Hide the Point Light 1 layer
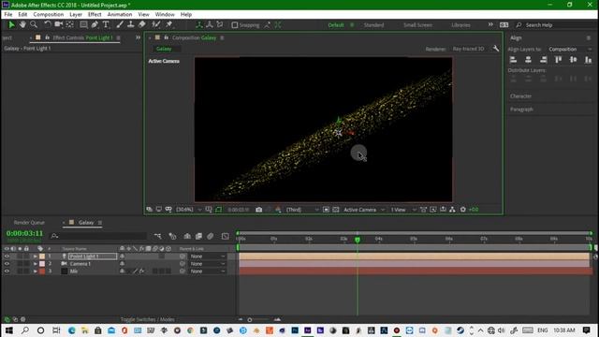Screen dimensions: 599x337 pos(7,256)
